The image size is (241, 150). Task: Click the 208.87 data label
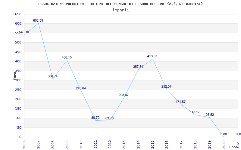(124, 95)
